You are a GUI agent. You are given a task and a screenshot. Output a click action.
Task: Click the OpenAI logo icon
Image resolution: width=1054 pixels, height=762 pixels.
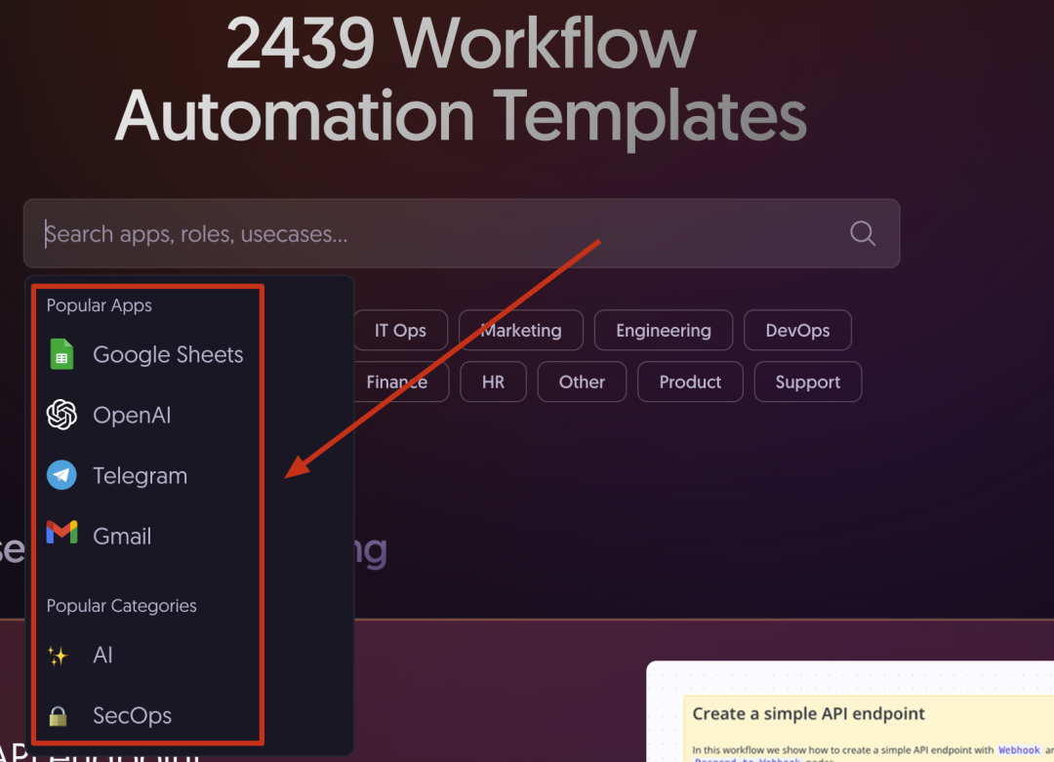[x=61, y=415]
